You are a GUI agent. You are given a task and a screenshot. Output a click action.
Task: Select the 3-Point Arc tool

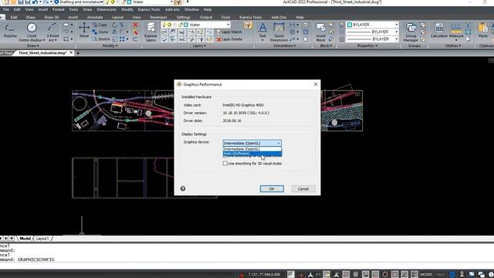point(52,32)
